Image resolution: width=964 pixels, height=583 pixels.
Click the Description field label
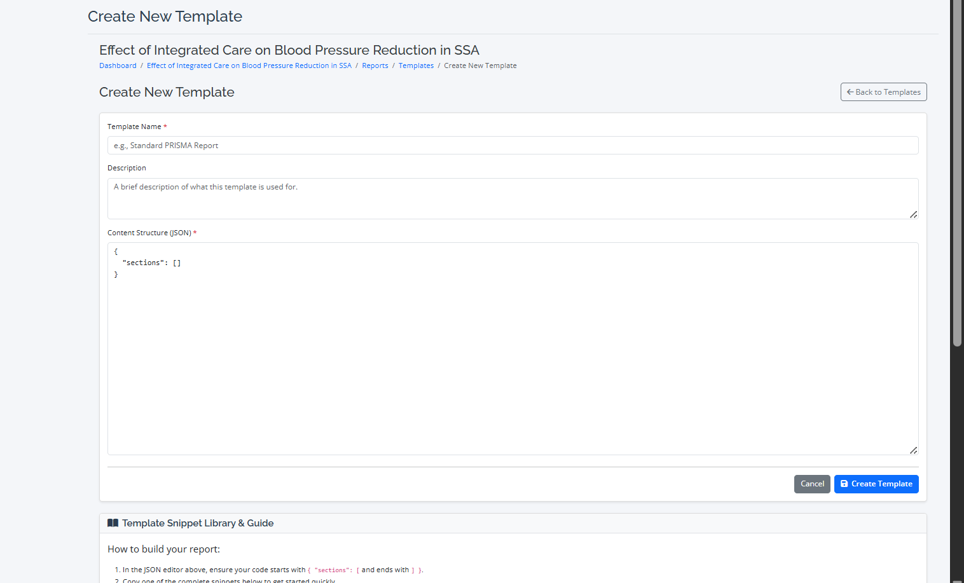(x=127, y=168)
